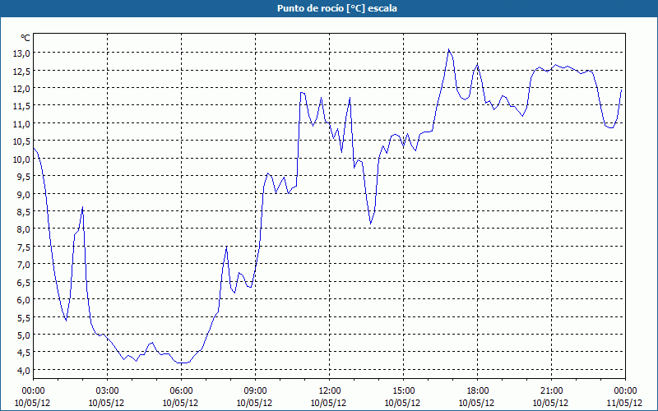Click the 18:00 time label
Image resolution: width=658 pixels, height=411 pixels.
coord(477,390)
